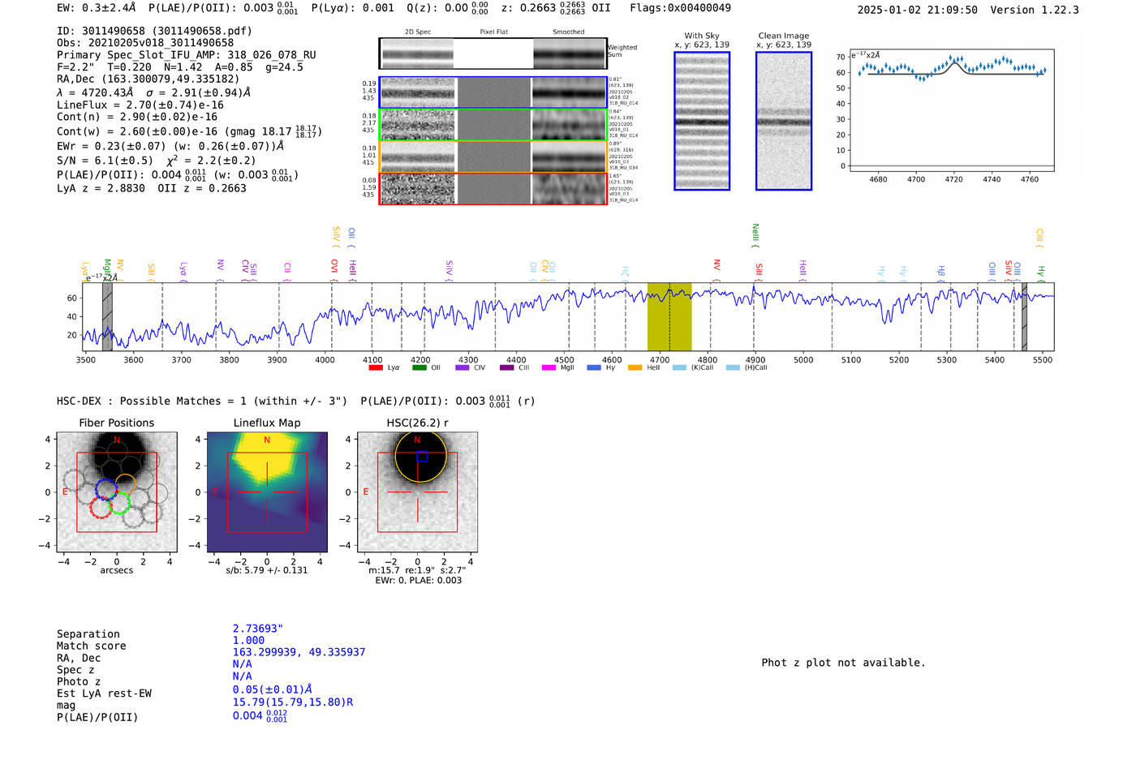Screen dimensions: 1136x773
Task: Click the magenta MgII legend swatch
Action: [x=549, y=367]
